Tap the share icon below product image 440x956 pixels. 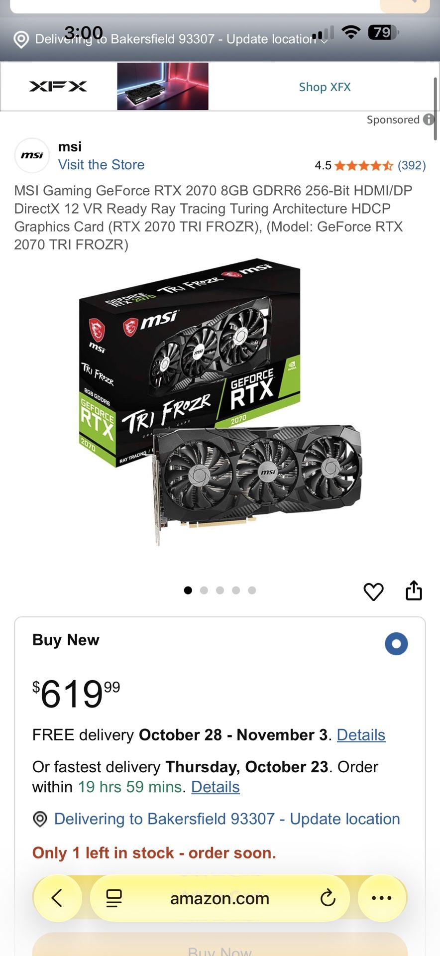pos(414,591)
